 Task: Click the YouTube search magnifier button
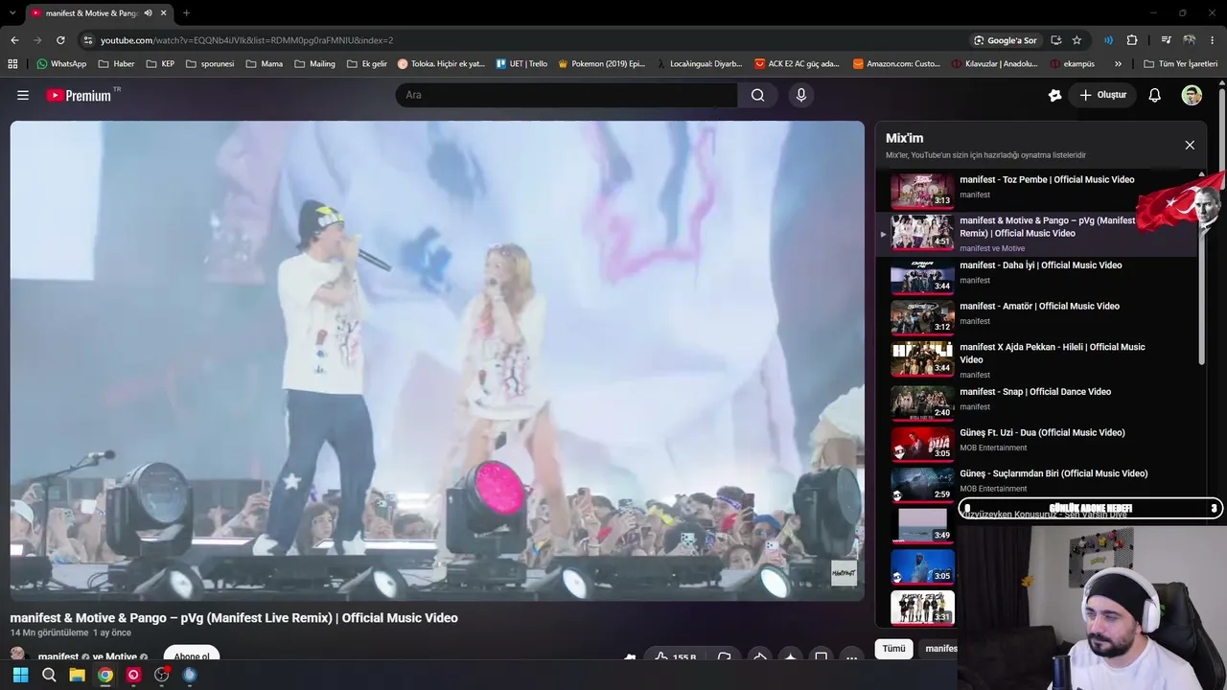coord(758,95)
